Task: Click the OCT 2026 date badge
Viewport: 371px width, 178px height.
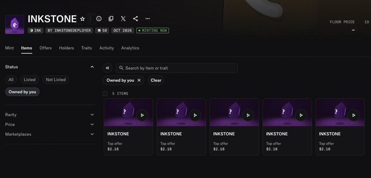Action: [x=122, y=30]
